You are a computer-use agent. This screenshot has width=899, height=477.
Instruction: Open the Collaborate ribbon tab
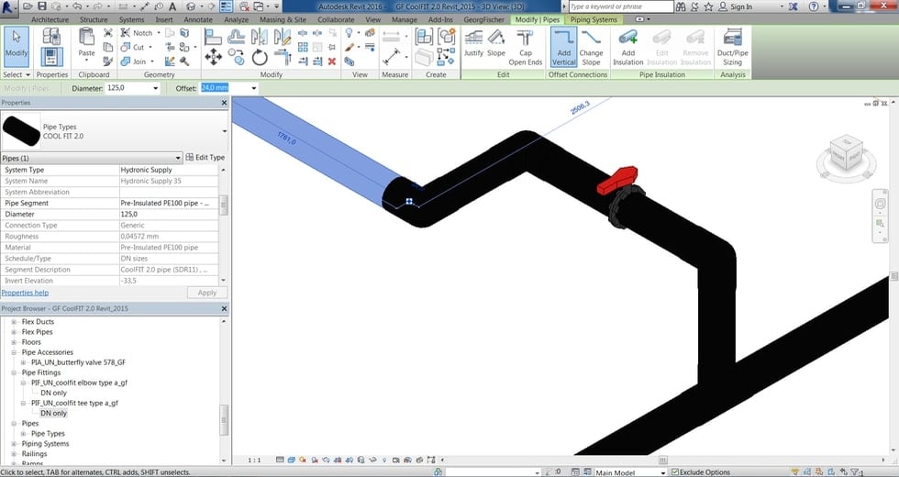336,19
